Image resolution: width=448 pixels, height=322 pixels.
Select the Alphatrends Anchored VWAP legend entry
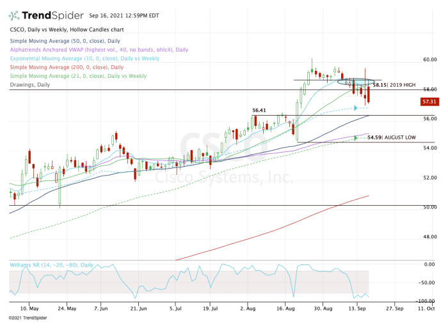[99, 50]
